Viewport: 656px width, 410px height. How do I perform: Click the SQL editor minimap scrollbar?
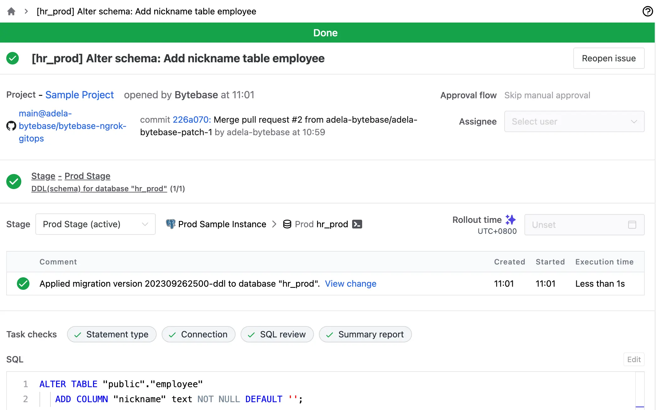pyautogui.click(x=640, y=391)
